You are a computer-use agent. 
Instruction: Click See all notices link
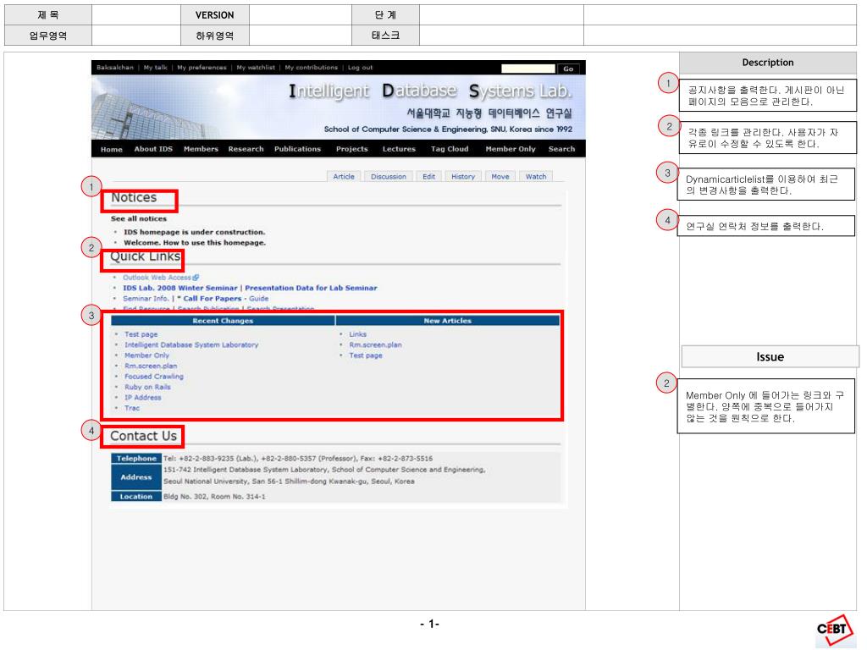[x=138, y=218]
